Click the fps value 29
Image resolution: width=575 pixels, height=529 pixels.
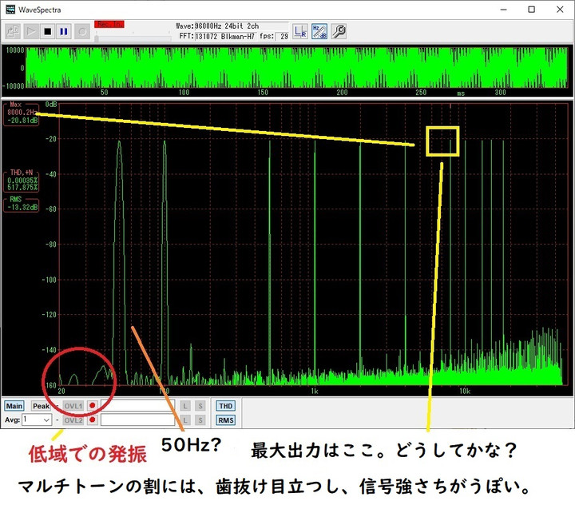pyautogui.click(x=284, y=36)
